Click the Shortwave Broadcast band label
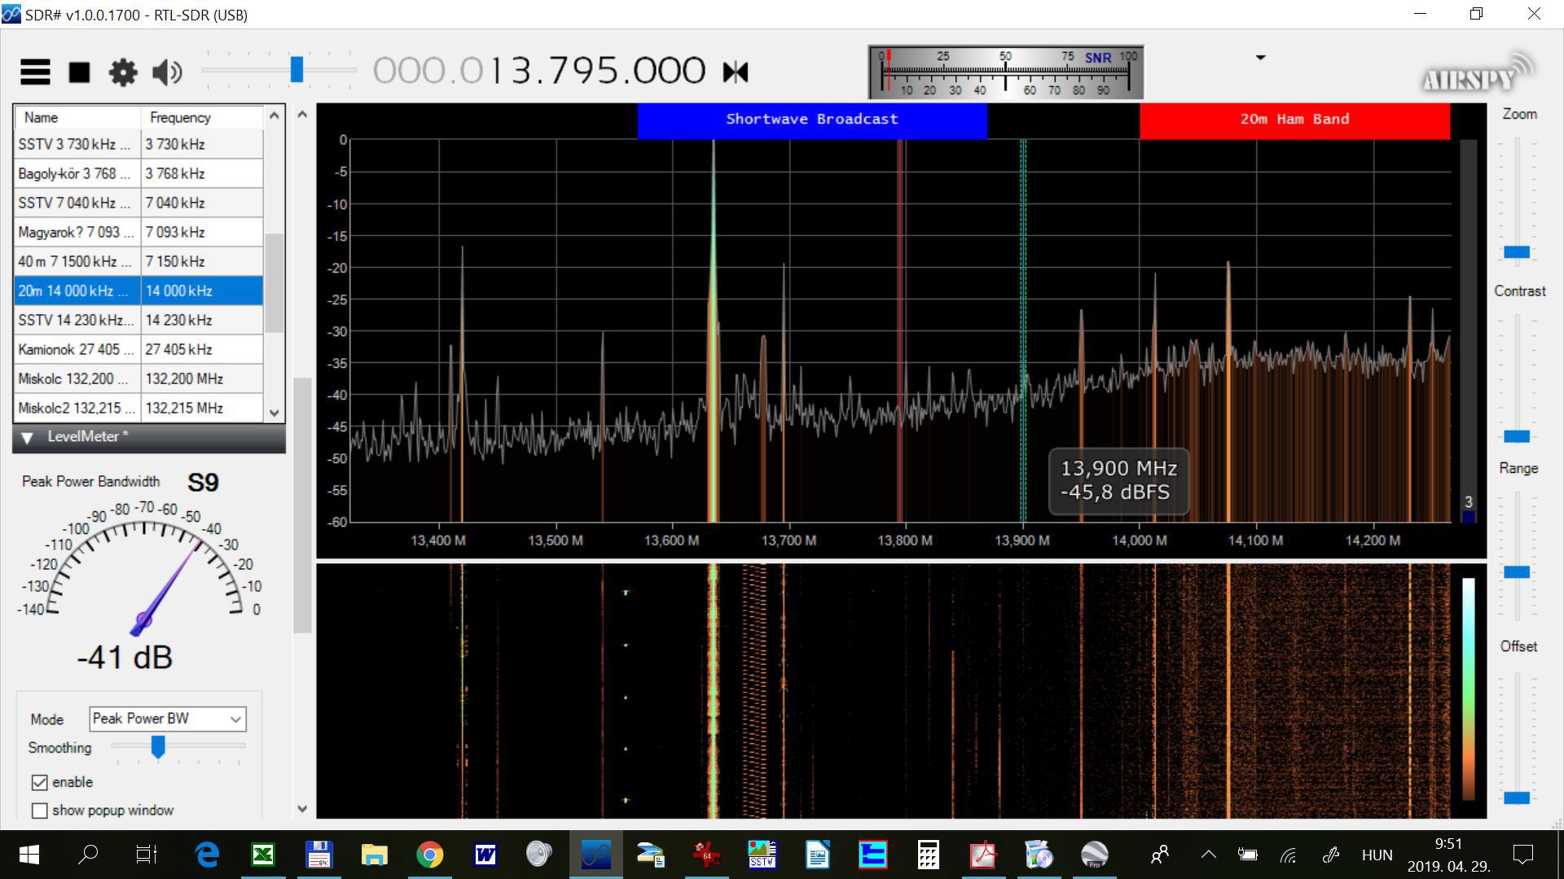1564x879 pixels. [x=811, y=120]
